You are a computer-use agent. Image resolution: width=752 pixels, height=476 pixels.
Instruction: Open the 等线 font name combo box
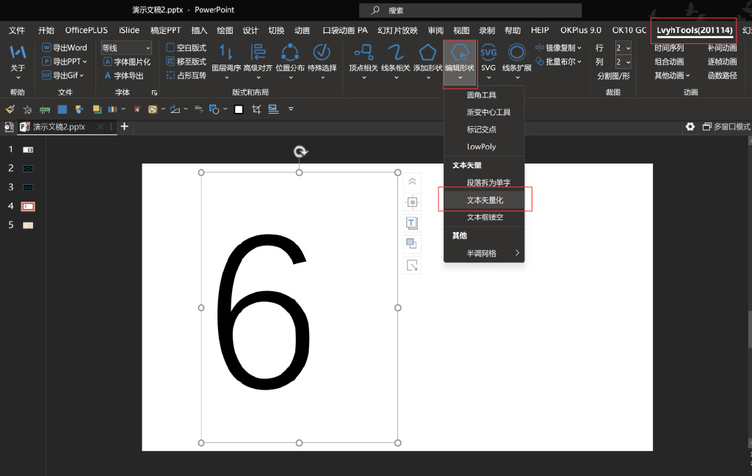pyautogui.click(x=126, y=48)
